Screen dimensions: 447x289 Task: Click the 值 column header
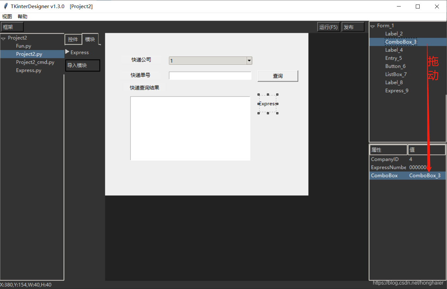427,150
